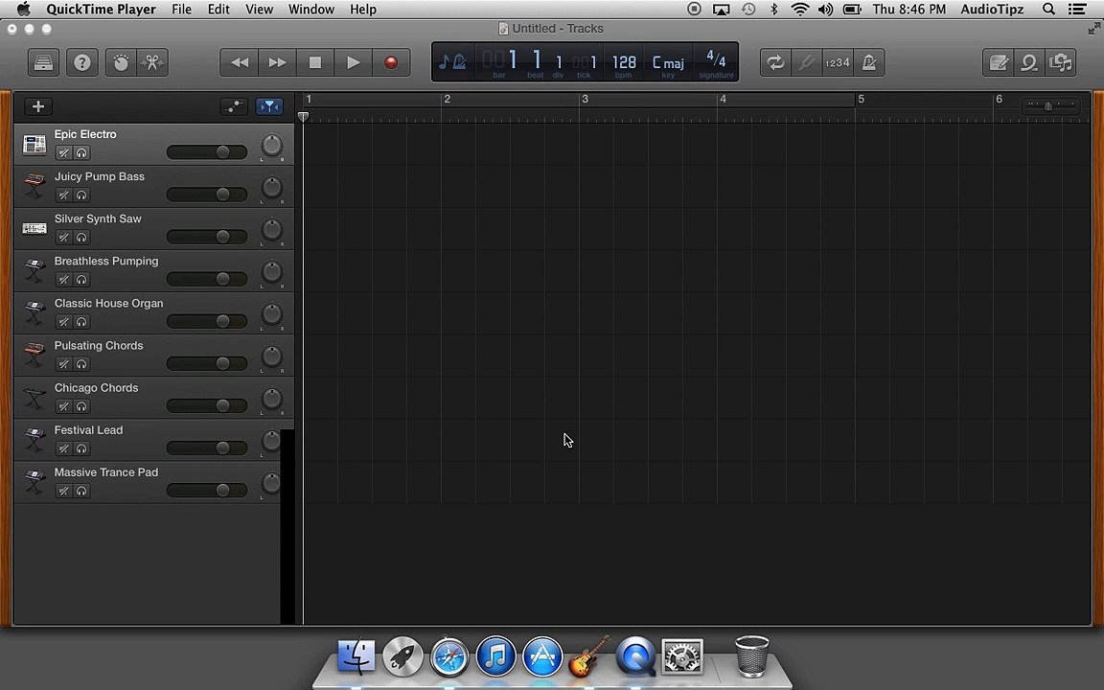
Task: Show Smart Controls knob button
Action: [121, 62]
